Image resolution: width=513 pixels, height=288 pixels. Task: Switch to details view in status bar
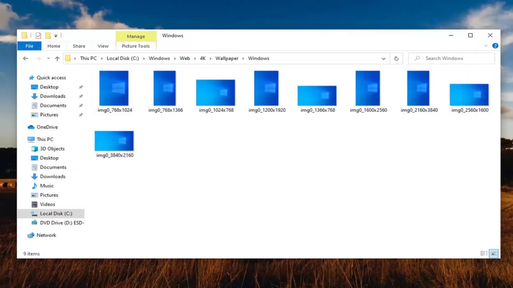(484, 253)
